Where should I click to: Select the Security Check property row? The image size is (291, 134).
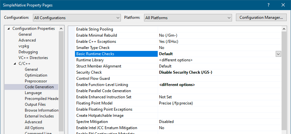pyautogui.click(x=89, y=72)
